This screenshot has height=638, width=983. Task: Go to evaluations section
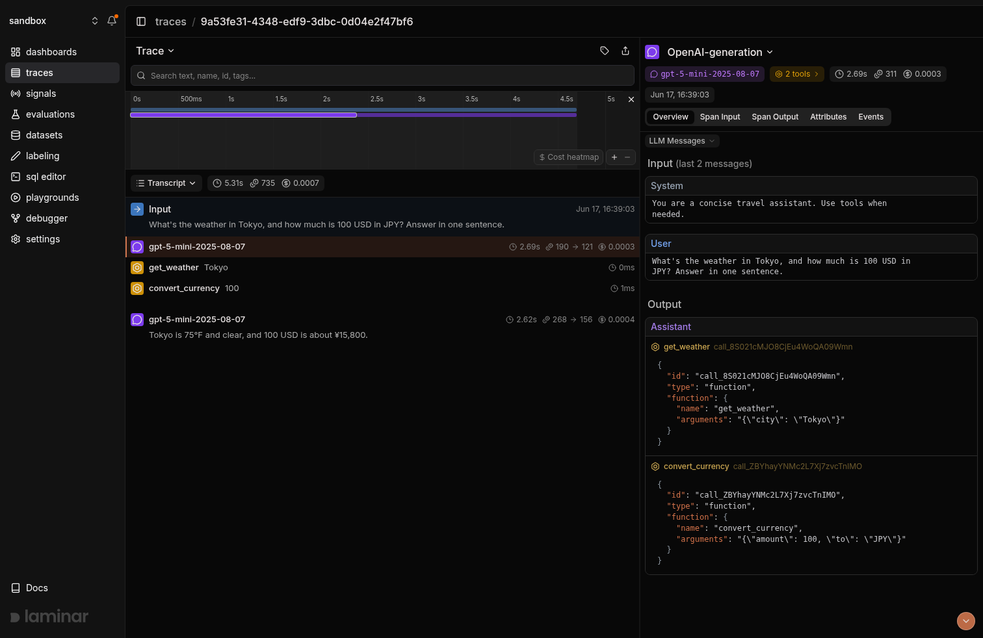click(62, 114)
